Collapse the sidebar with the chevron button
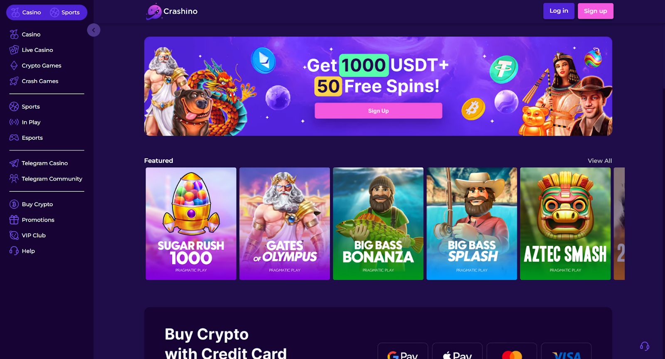Screen dimensions: 665x359 tap(94, 30)
